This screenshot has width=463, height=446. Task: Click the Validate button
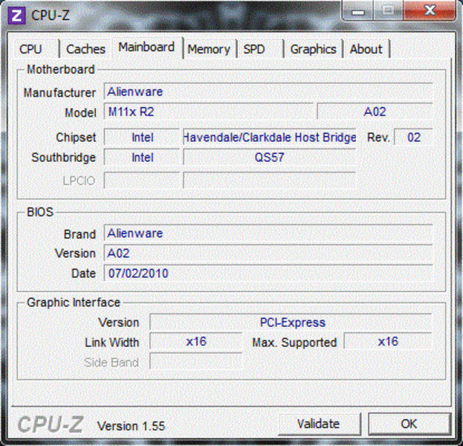pyautogui.click(x=319, y=424)
